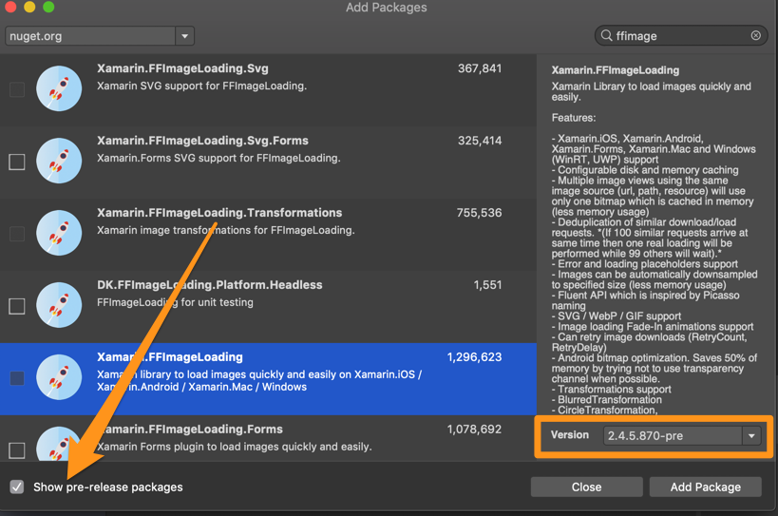778x516 pixels.
Task: Clear the ffimage search text
Action: point(755,36)
